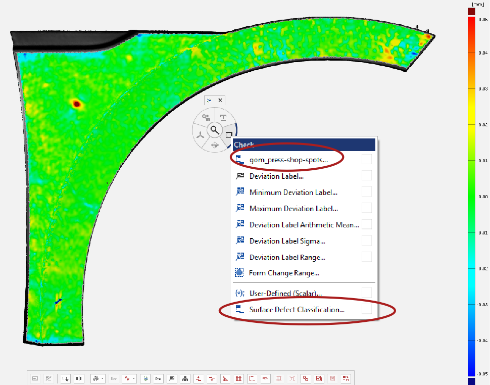Tick the checkbox beside gom_press-shop-spots
Viewport: 490px width, 385px height.
tap(367, 160)
